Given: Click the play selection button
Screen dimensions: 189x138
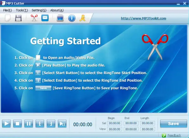Looking at the screenshot, I should point(62,123).
